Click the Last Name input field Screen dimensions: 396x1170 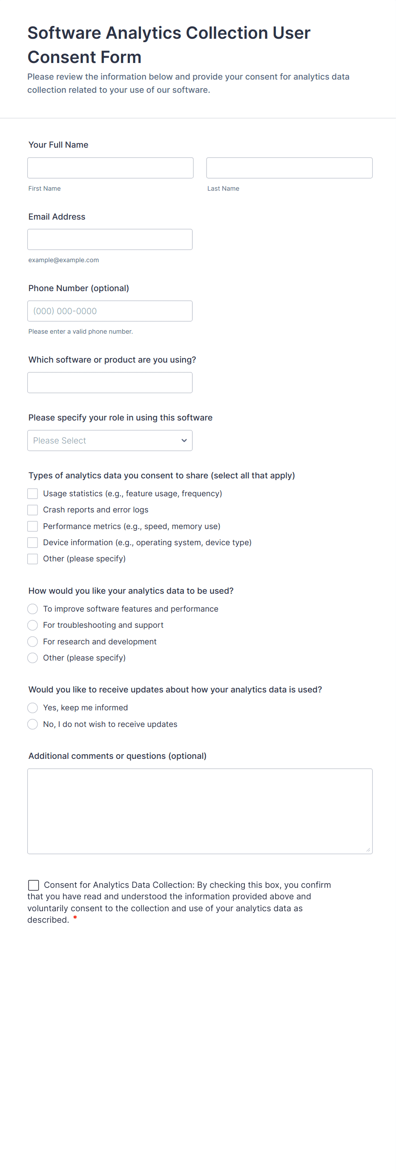pyautogui.click(x=289, y=168)
